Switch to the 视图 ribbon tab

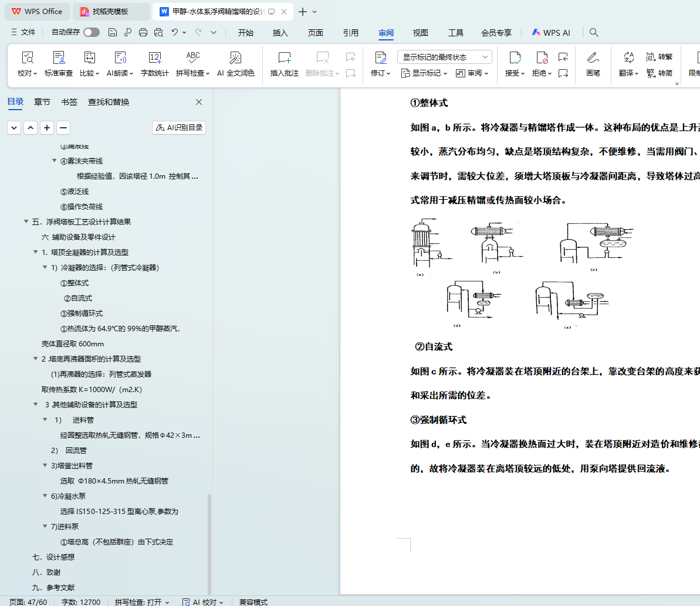pos(420,33)
